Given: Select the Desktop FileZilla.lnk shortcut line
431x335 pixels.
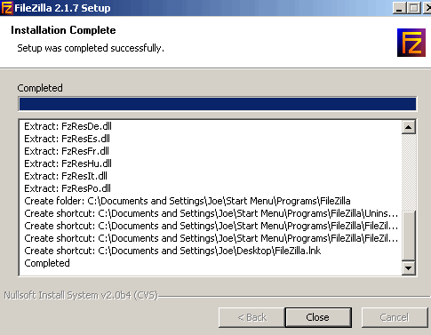Looking at the screenshot, I should (172, 251).
